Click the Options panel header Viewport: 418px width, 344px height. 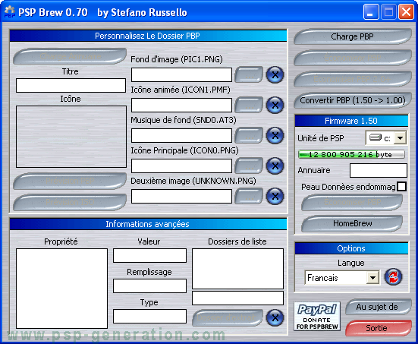pyautogui.click(x=351, y=248)
